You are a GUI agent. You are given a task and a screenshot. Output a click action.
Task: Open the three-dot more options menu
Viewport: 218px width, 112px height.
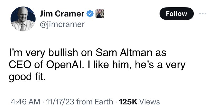coord(202,14)
